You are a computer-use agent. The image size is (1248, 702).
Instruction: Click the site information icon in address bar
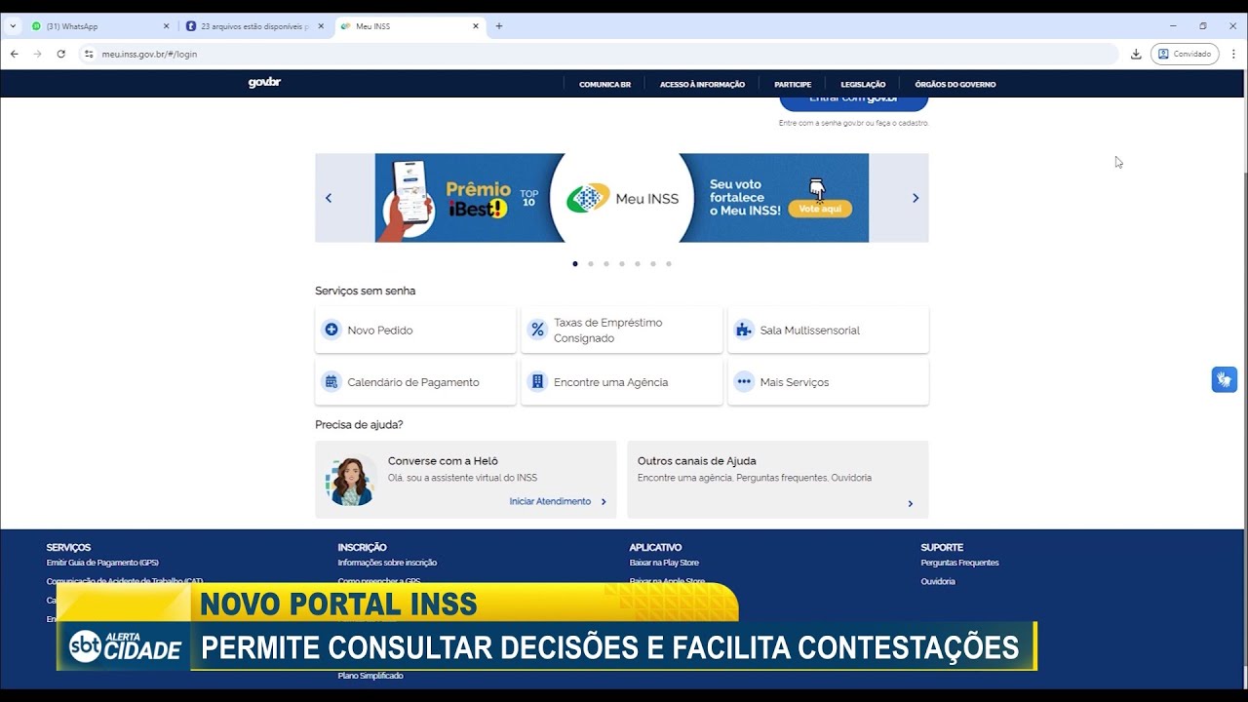(89, 54)
